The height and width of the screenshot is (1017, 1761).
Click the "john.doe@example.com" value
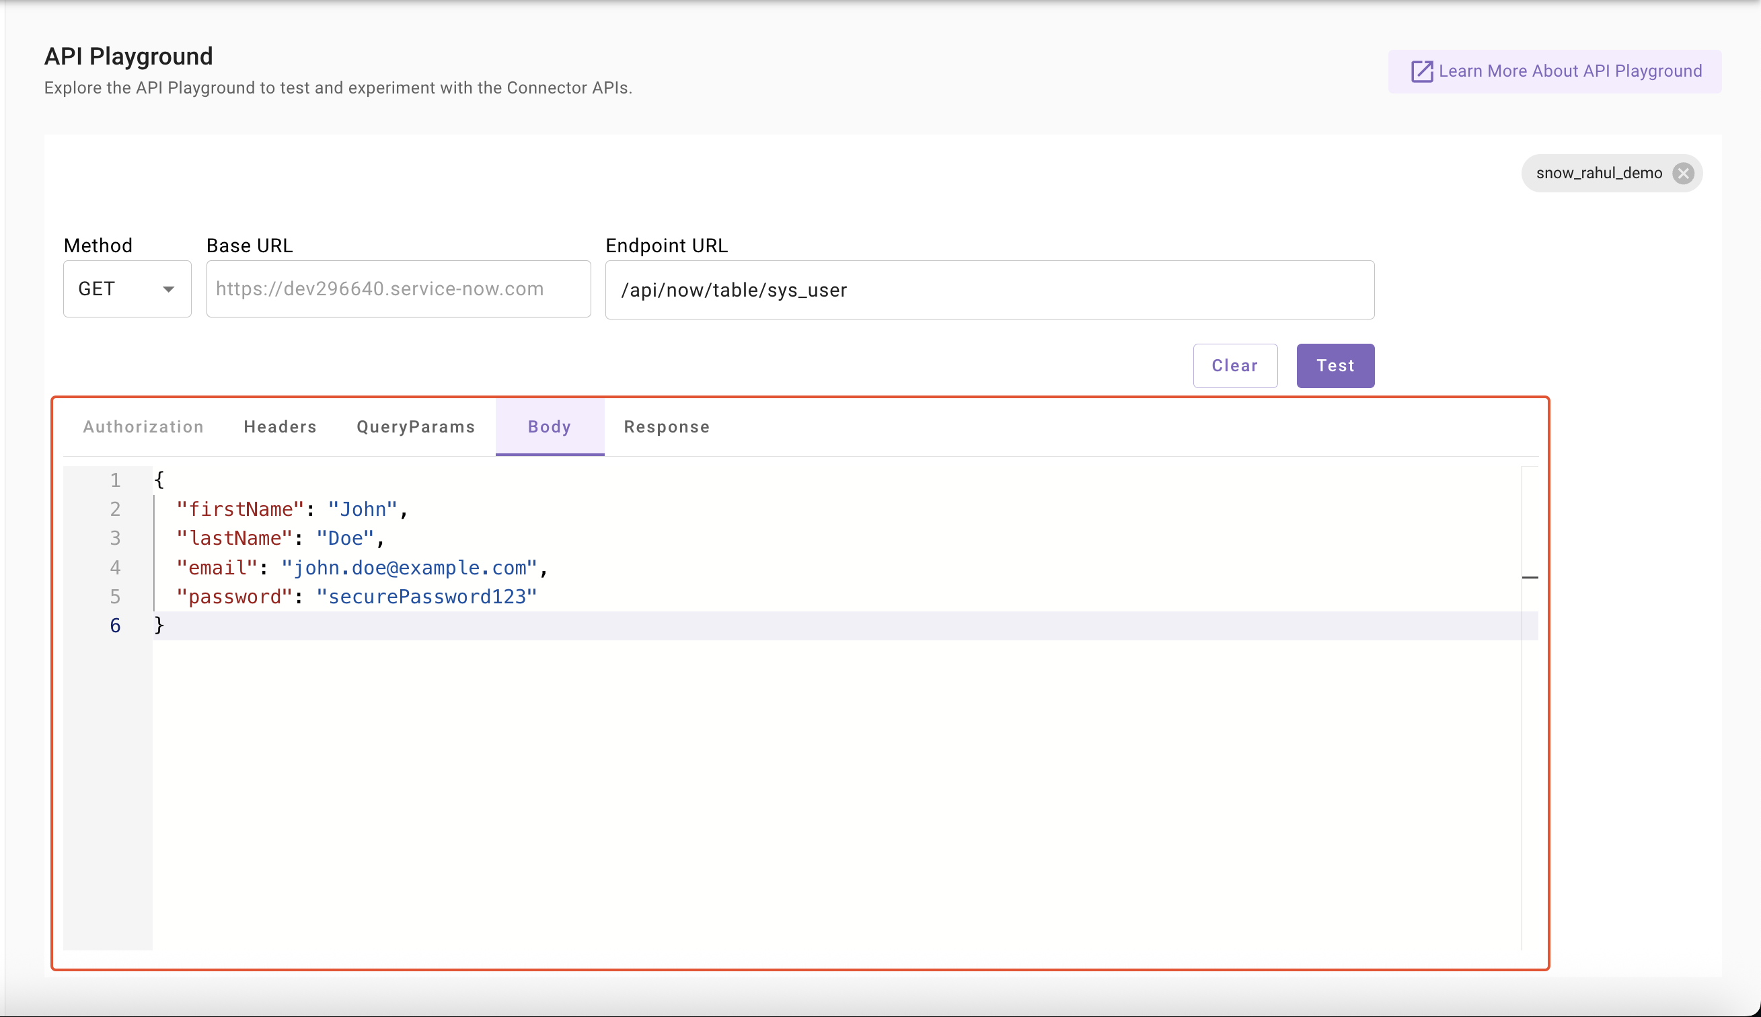[410, 568]
